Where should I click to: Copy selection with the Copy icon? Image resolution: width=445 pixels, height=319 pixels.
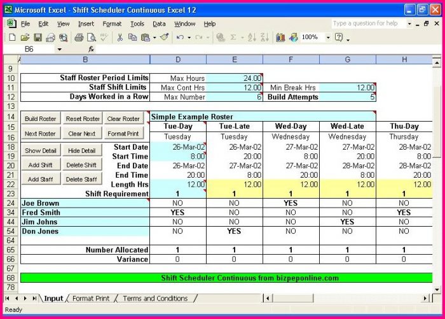click(132, 37)
